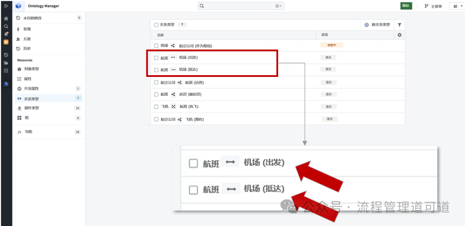This screenshot has height=226, width=465.
Task: Toggle the select-all 关系类型 checkbox
Action: pos(156,25)
